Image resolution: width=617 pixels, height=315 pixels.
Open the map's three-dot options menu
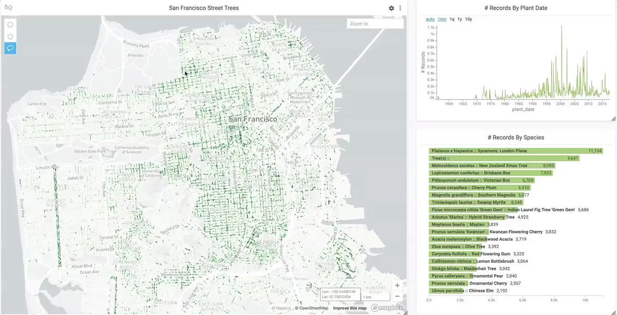pos(400,8)
